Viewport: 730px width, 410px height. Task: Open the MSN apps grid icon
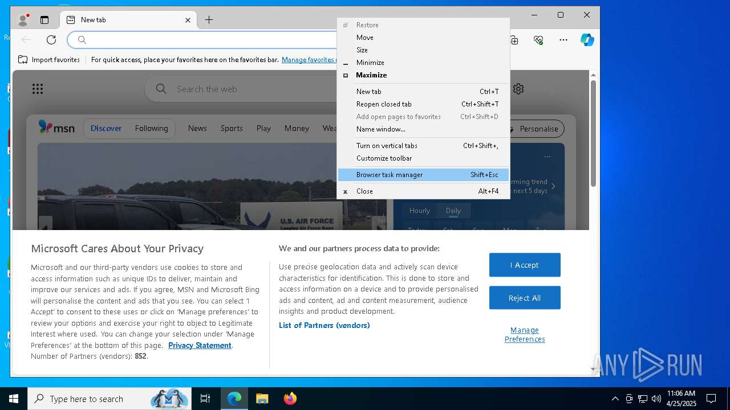(x=38, y=89)
